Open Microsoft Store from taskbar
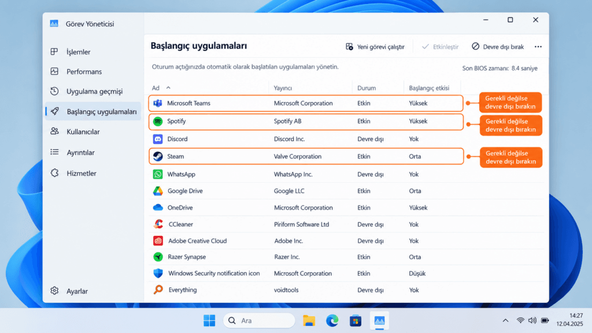The width and height of the screenshot is (592, 333). [356, 320]
